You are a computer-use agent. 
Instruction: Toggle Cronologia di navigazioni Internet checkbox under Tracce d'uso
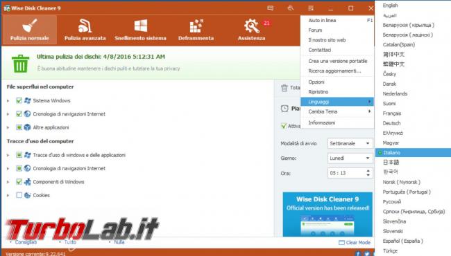coord(19,168)
